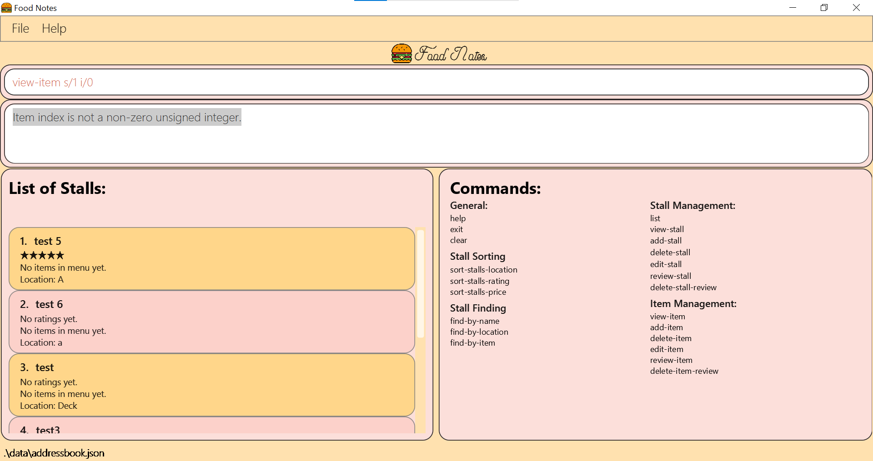Click the five-star rating of test 5
The image size is (873, 461).
pyautogui.click(x=42, y=255)
